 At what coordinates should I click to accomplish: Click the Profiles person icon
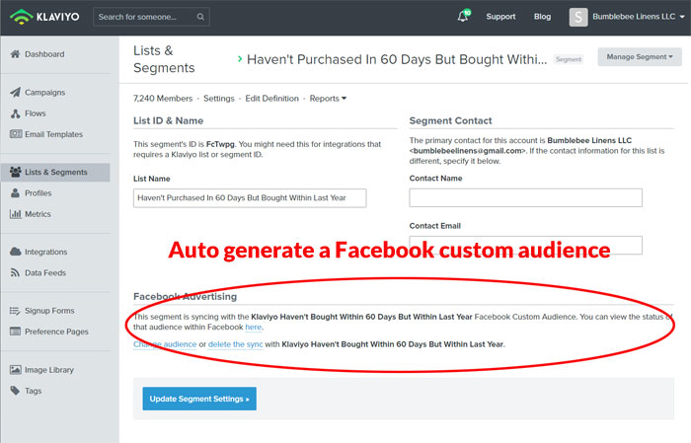(16, 192)
